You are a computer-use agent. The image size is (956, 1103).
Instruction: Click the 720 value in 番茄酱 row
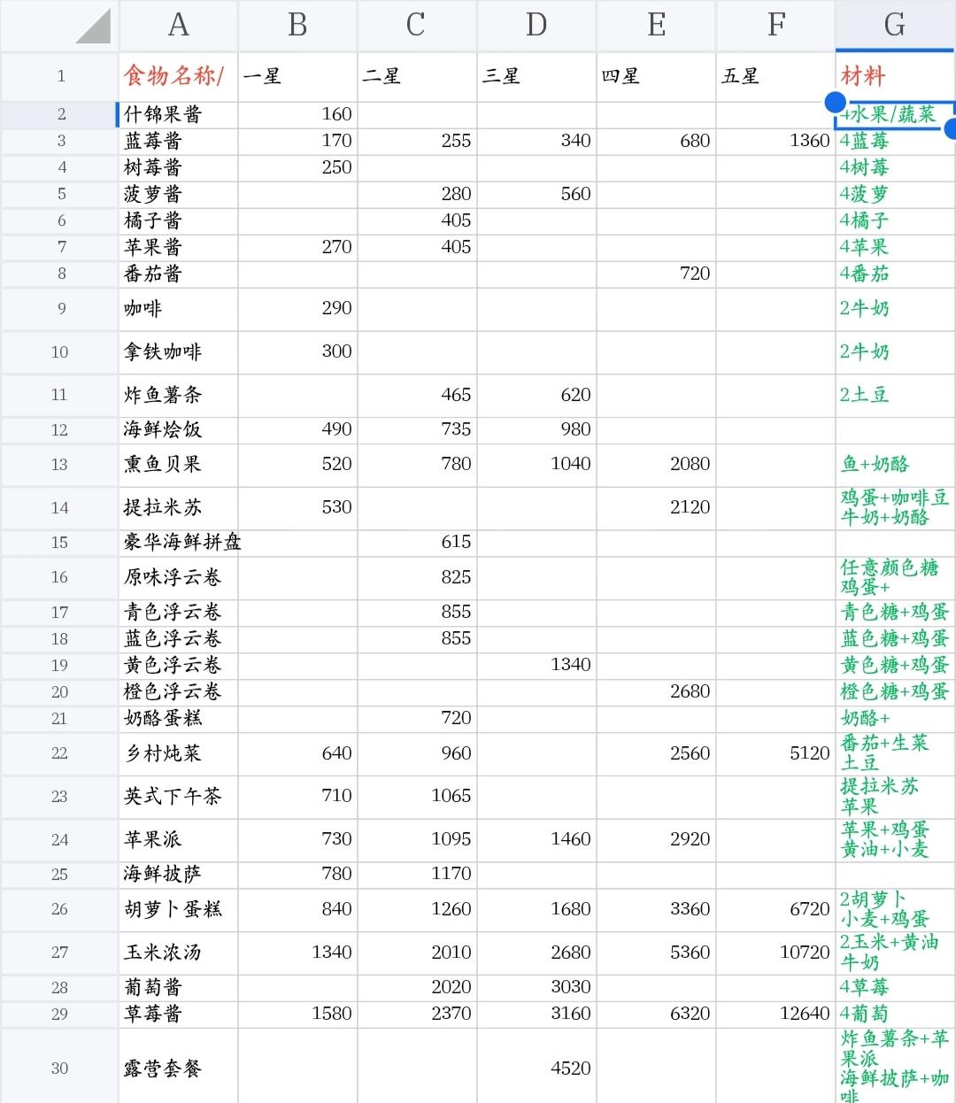pyautogui.click(x=656, y=274)
